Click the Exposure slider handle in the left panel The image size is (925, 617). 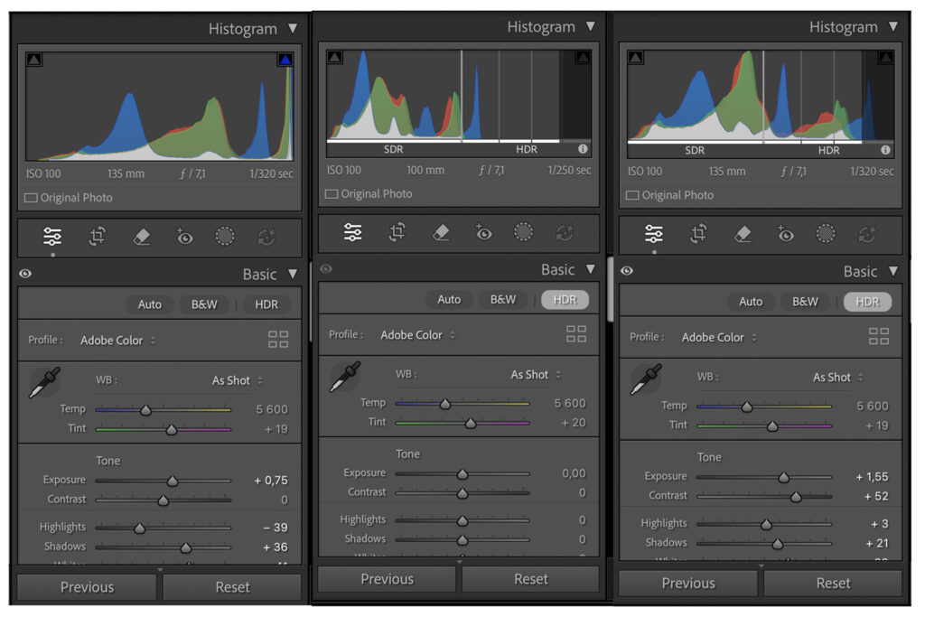point(173,481)
